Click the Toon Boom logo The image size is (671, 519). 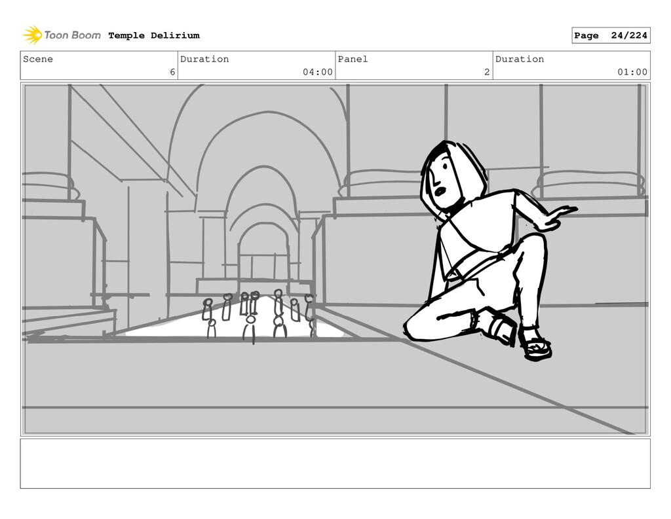click(x=62, y=35)
